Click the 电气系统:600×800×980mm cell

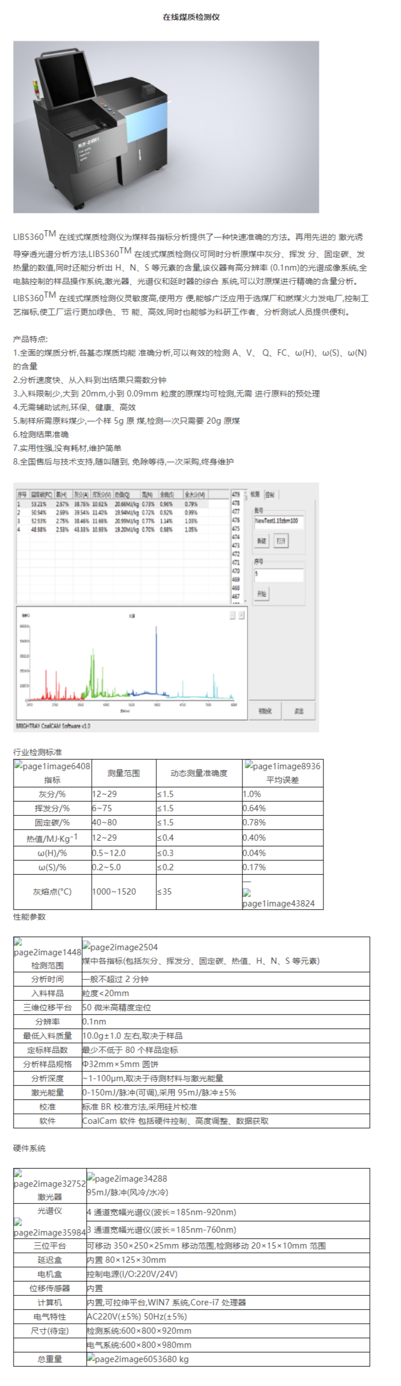pos(228,1345)
